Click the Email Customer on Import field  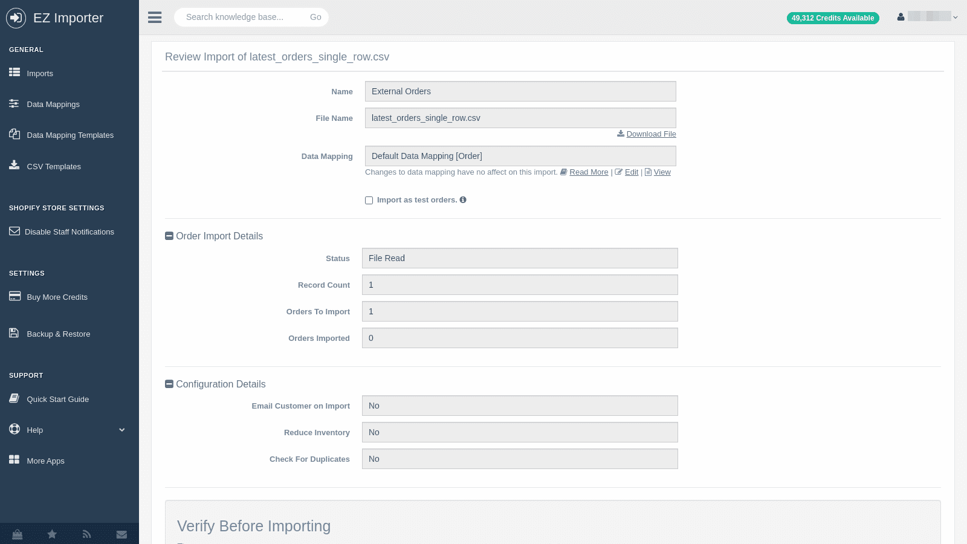click(520, 406)
